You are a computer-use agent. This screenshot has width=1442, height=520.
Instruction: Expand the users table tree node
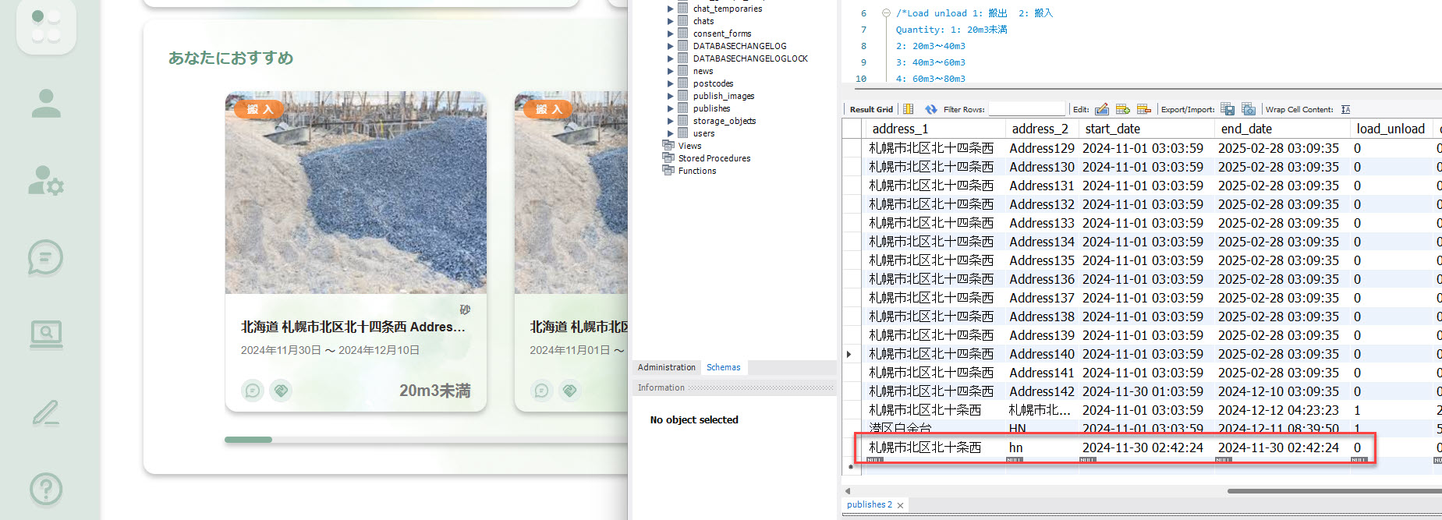670,133
